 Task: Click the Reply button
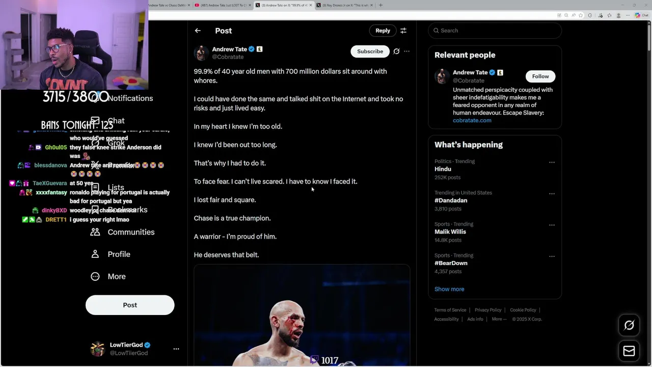[383, 31]
